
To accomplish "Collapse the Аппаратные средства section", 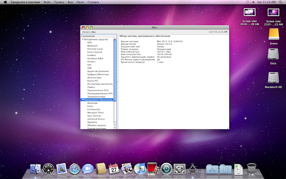I will (83, 39).
